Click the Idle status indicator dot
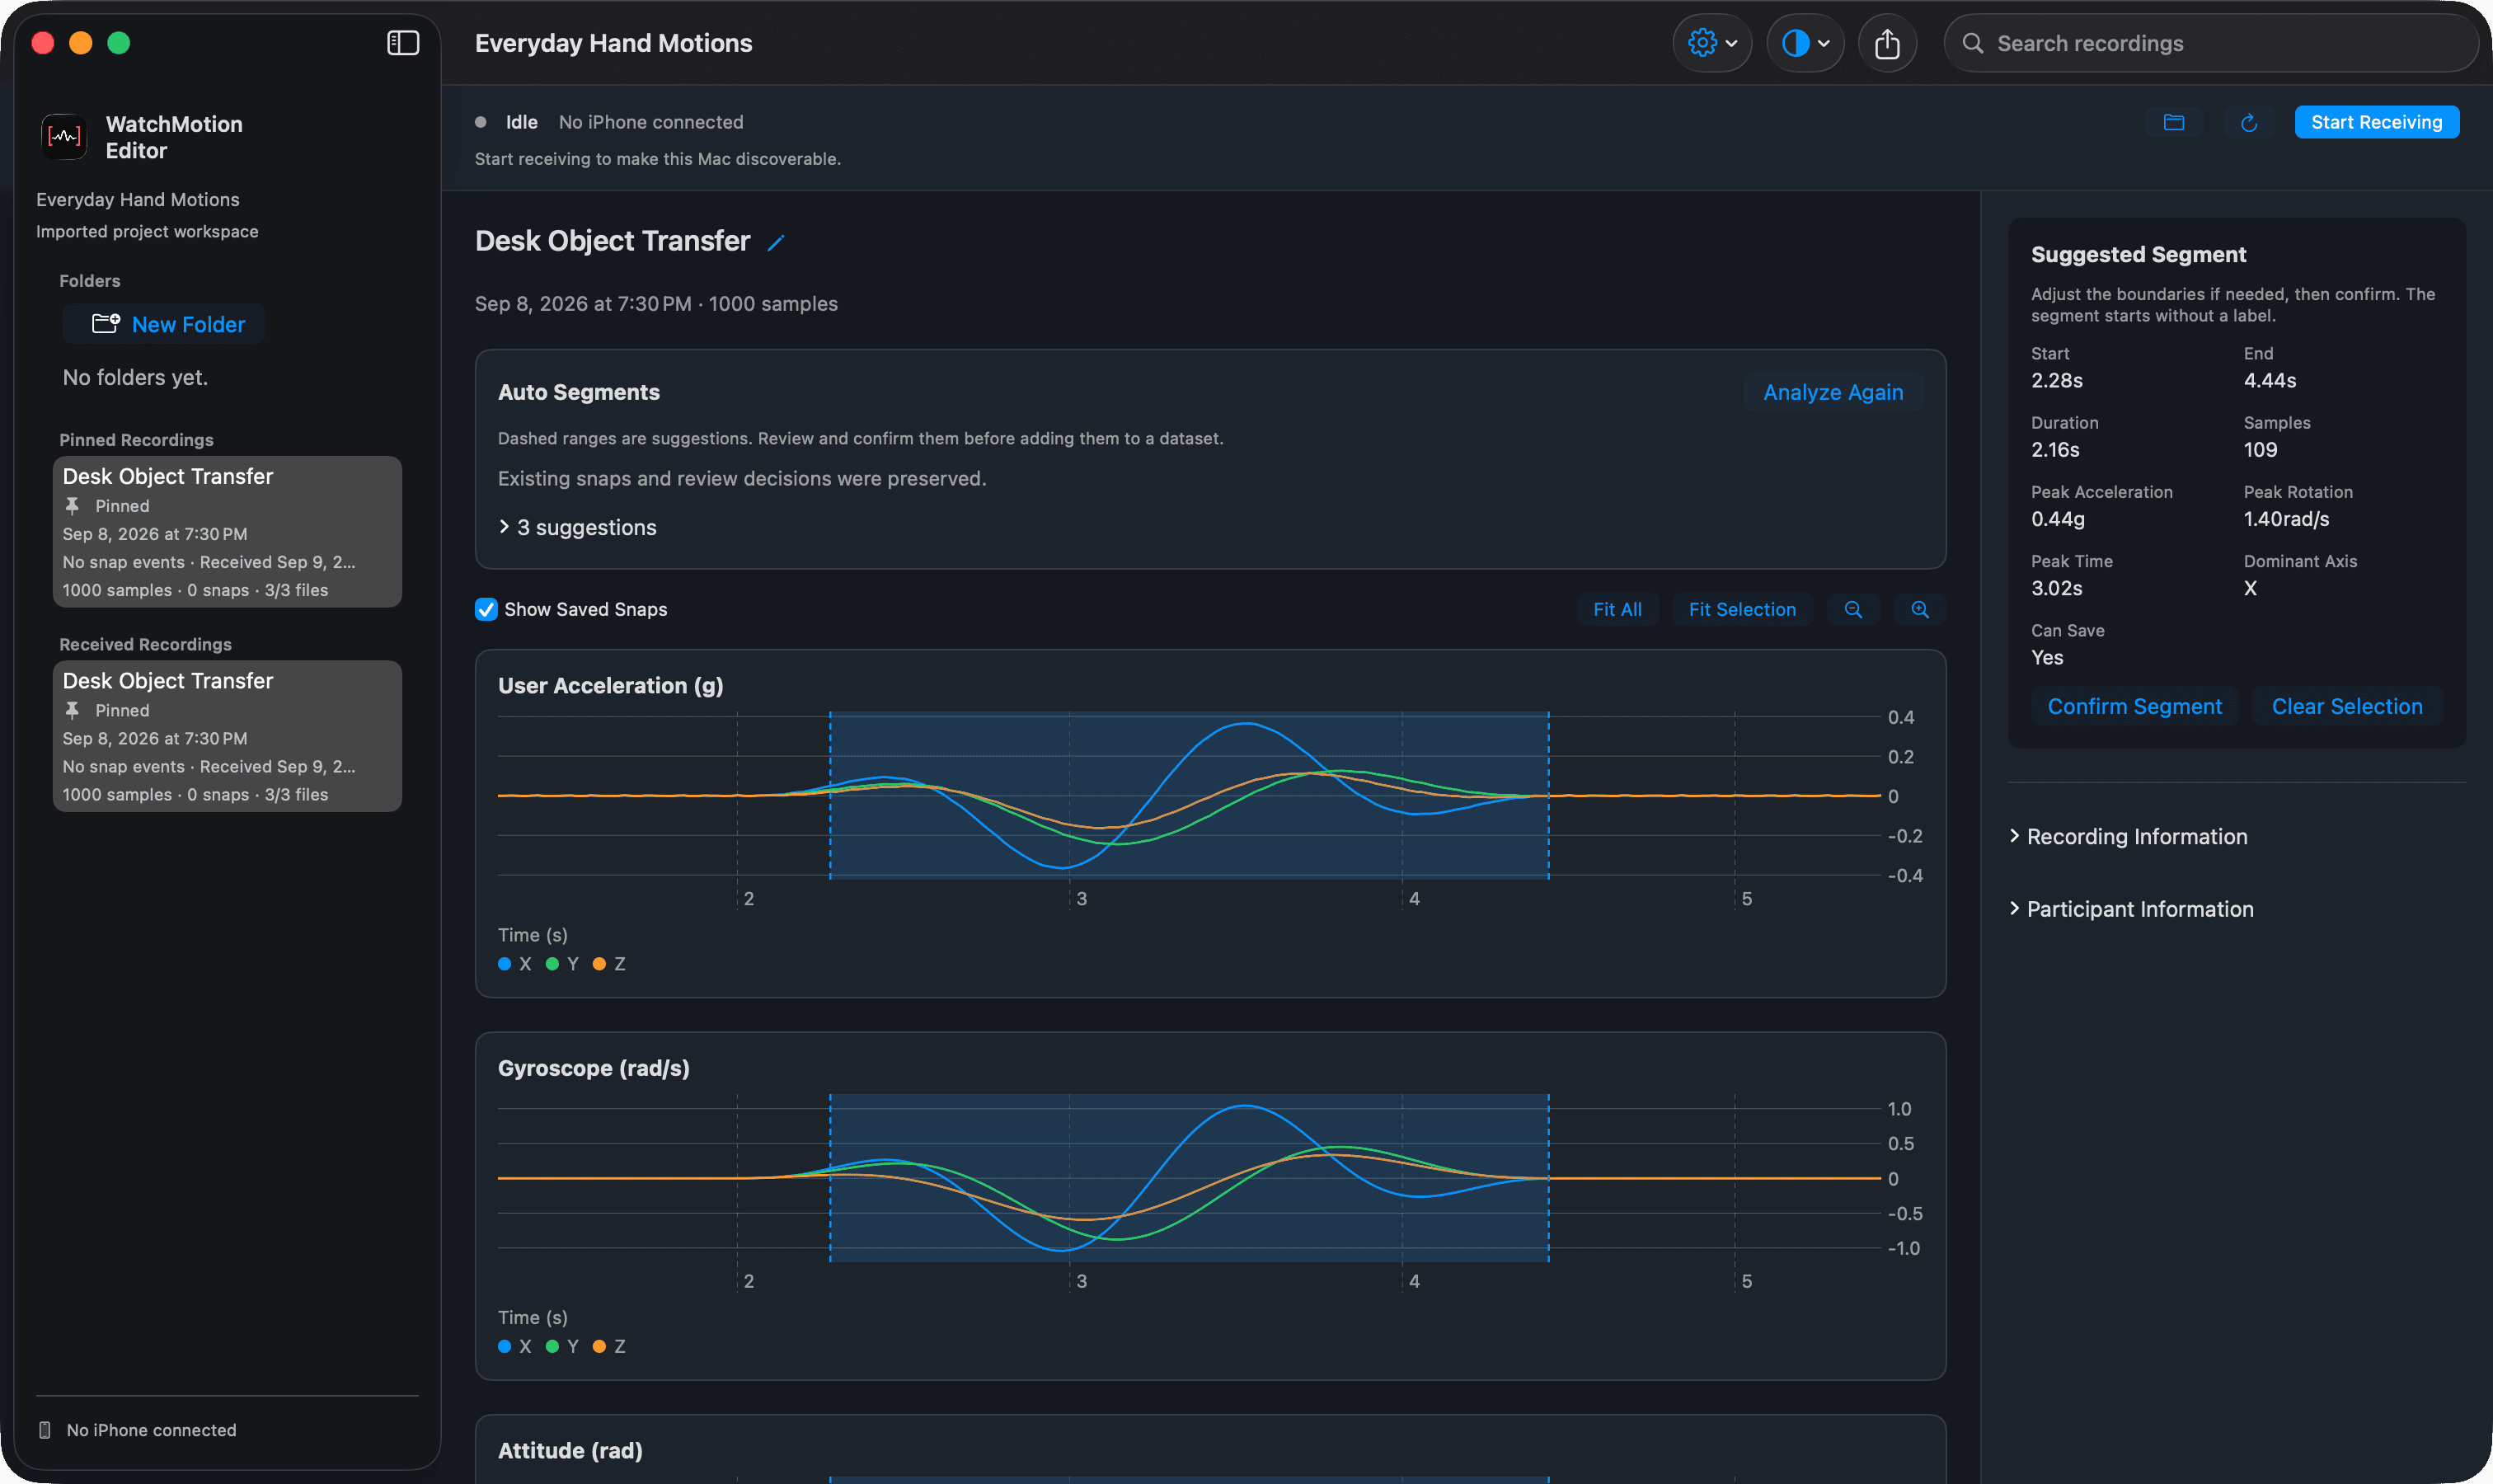Screen dimensions: 2493x1484 click(x=481, y=122)
